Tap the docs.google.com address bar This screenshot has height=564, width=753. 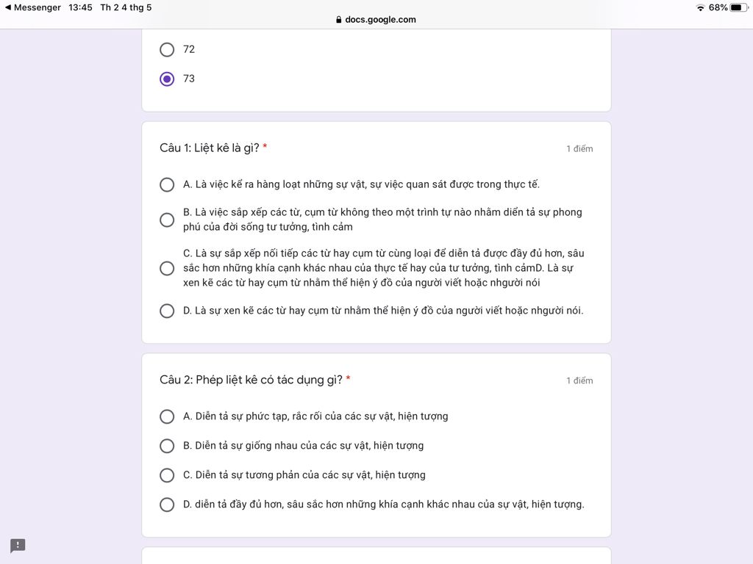[x=379, y=20]
